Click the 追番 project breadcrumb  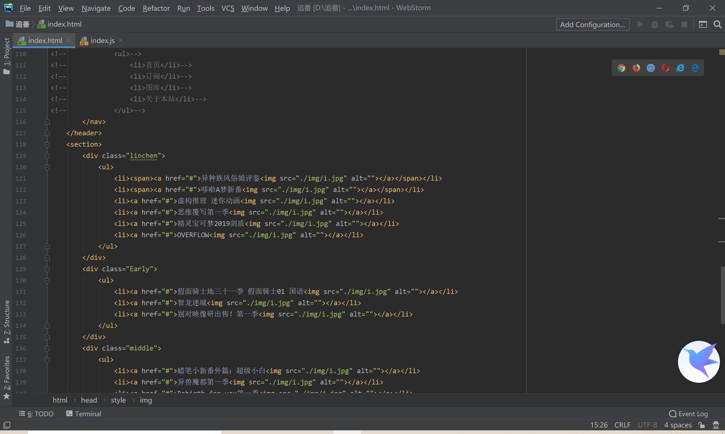pyautogui.click(x=18, y=24)
